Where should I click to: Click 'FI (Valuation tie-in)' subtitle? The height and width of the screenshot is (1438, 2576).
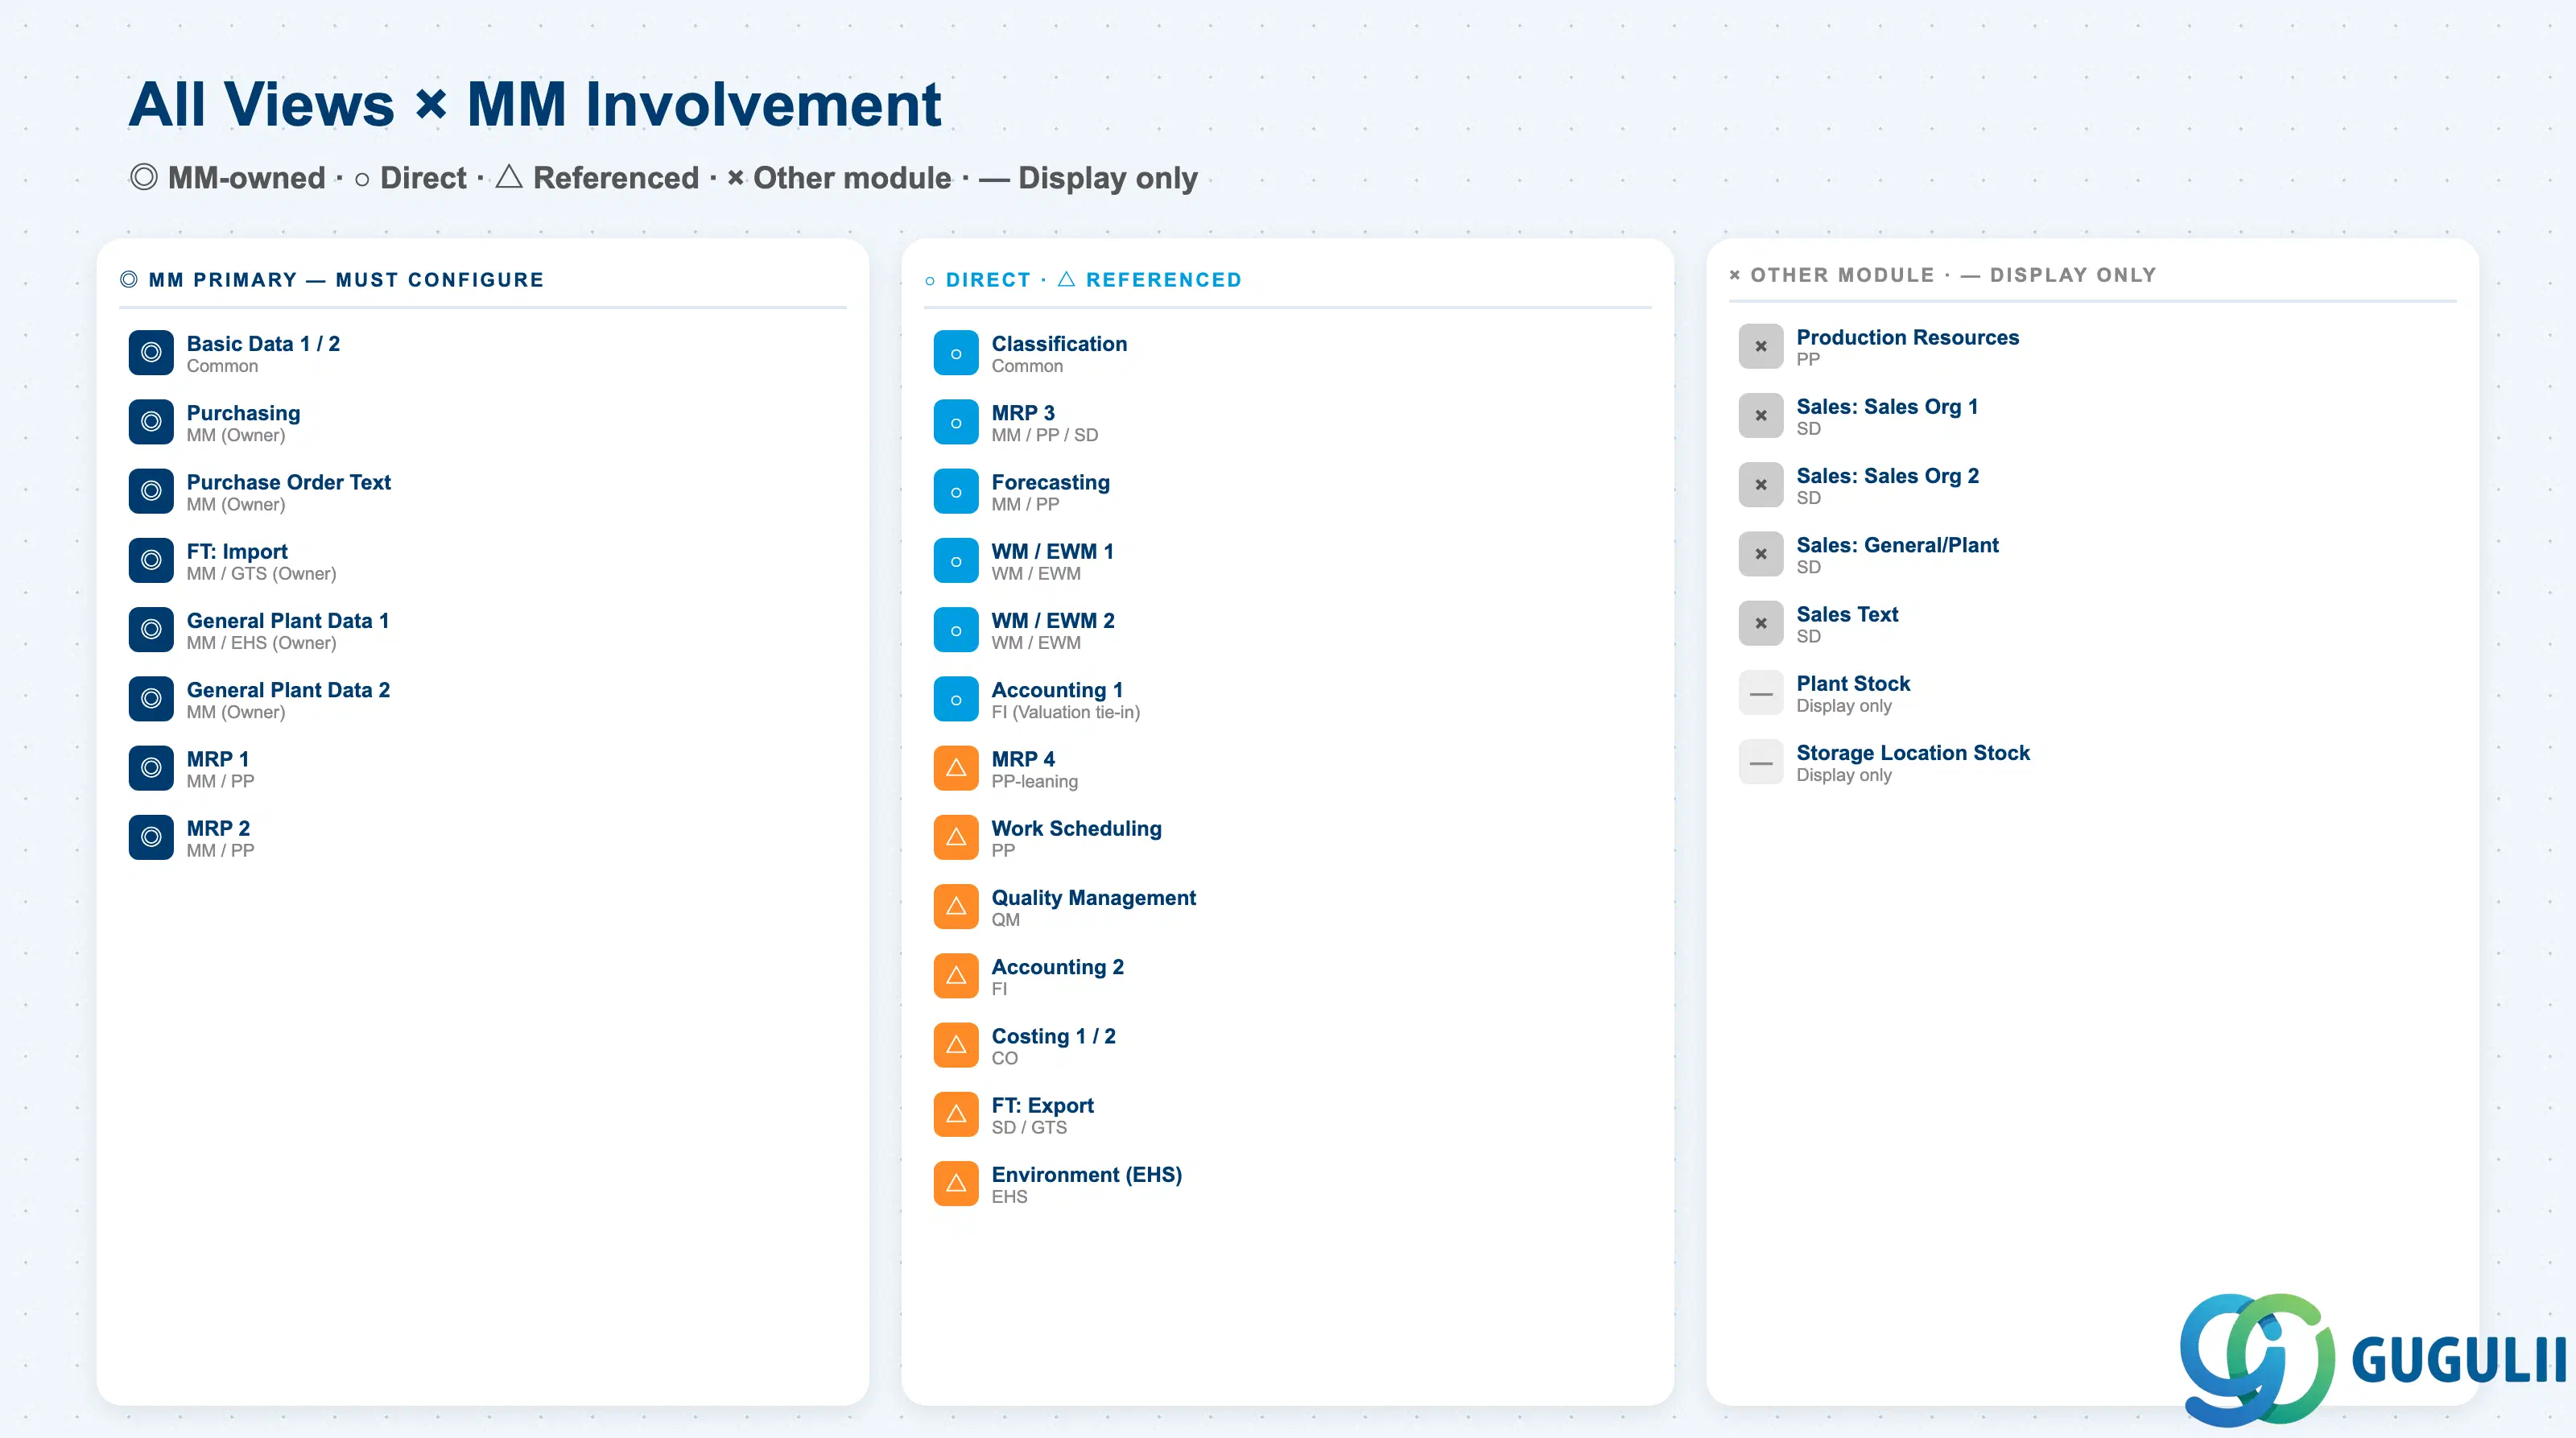(x=1066, y=712)
